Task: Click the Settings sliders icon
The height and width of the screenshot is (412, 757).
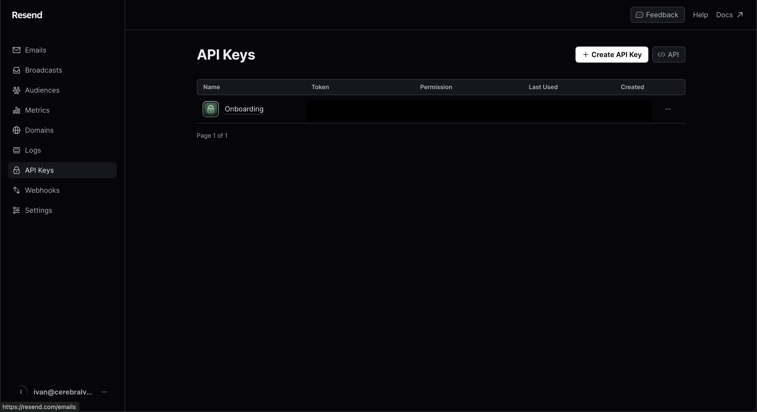Action: pos(17,211)
